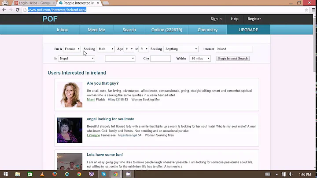This screenshot has width=317, height=178.
Task: Show hidden system tray icons
Action: pos(276,174)
